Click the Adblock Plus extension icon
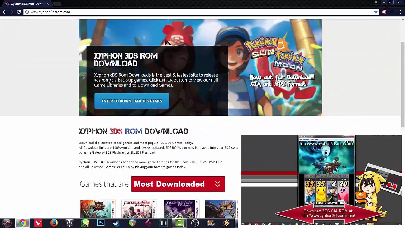405x228 pixels. tap(384, 12)
